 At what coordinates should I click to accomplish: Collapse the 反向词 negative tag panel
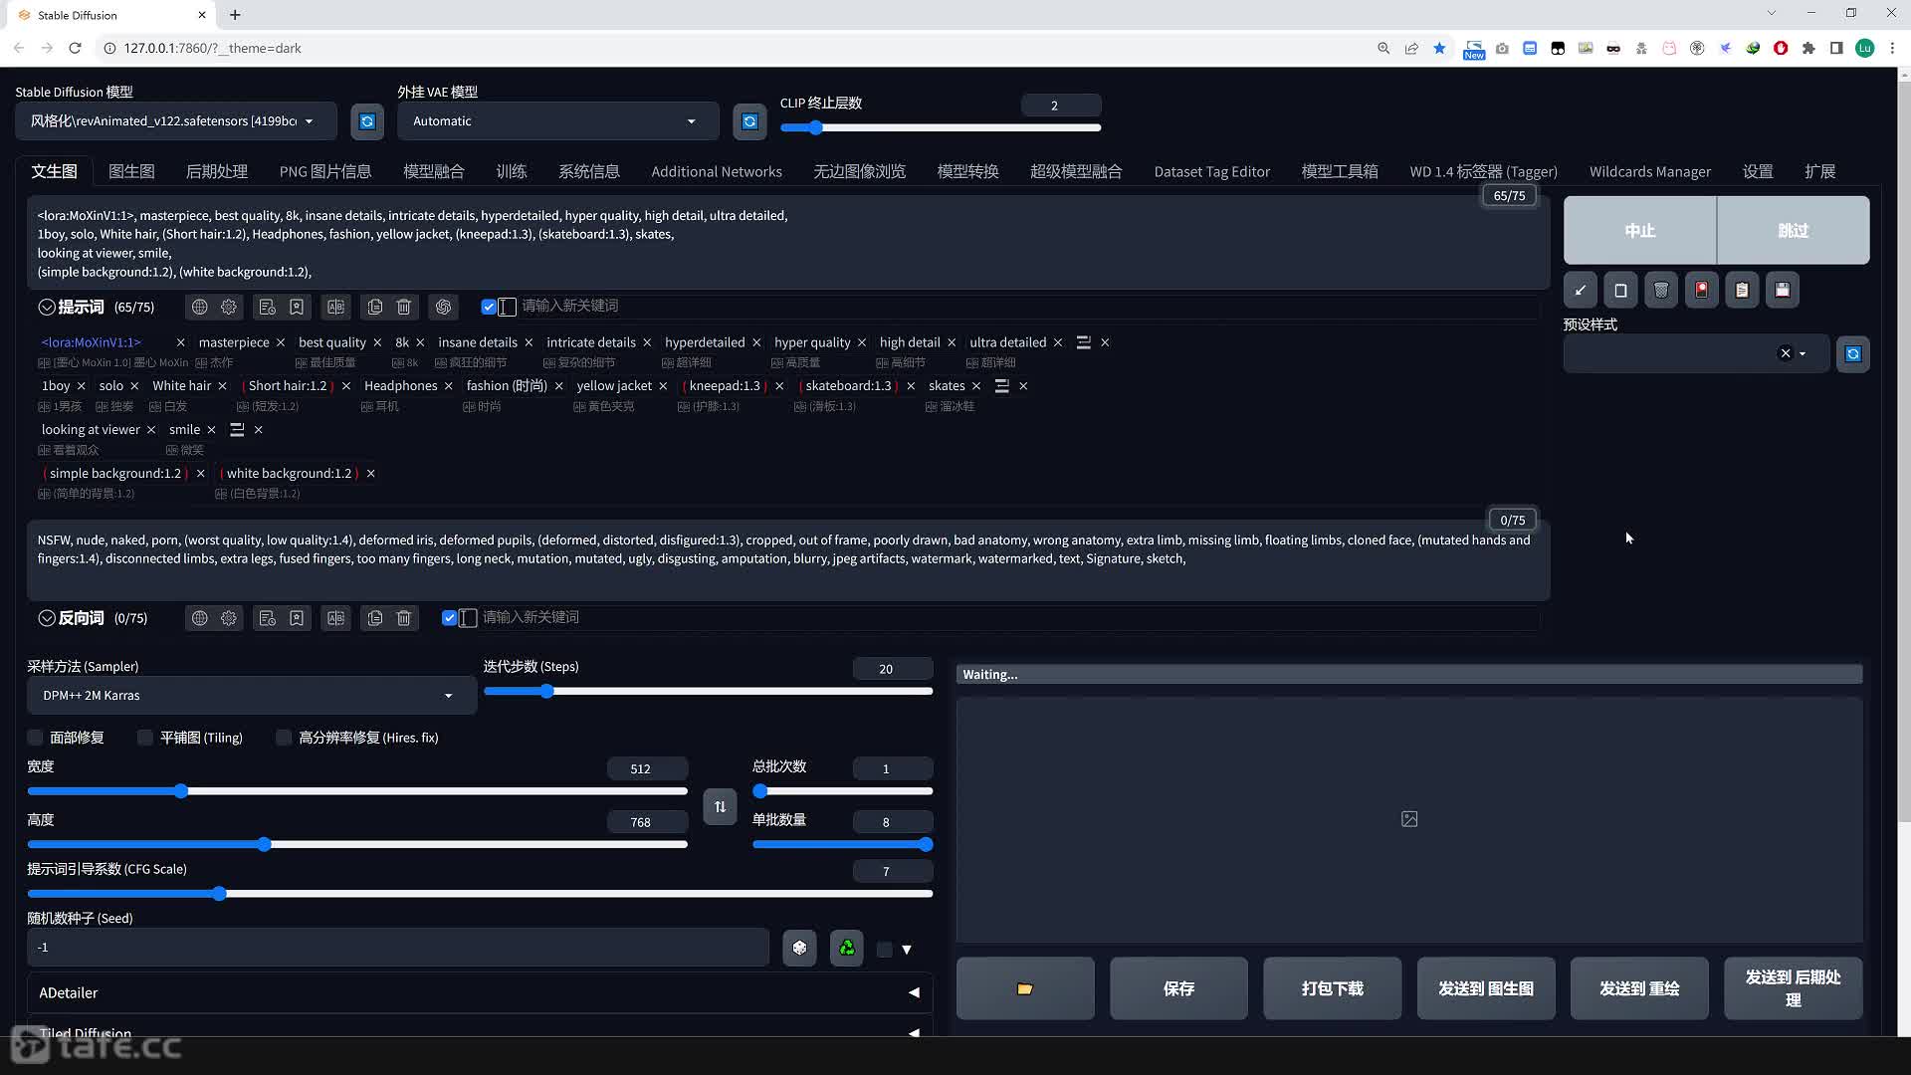pos(47,618)
